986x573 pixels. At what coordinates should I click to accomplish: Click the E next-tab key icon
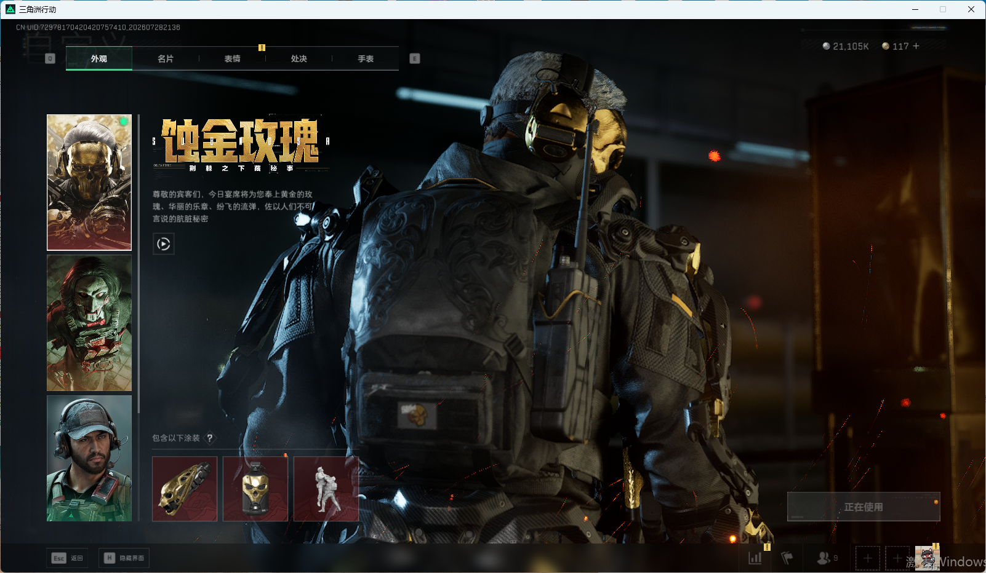click(x=415, y=58)
